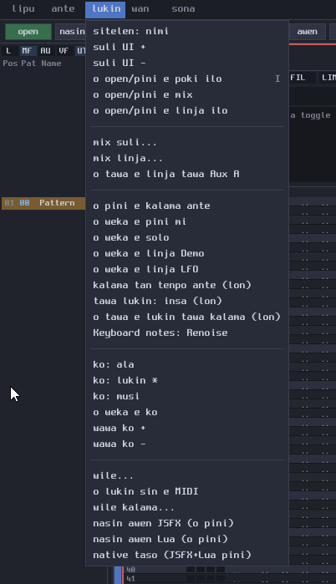Select the L view tab
Screen dimensions: 336x584
click(8, 51)
